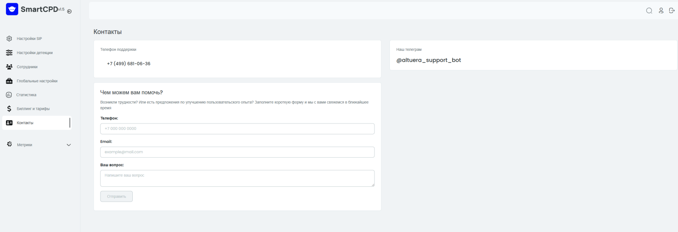Screen dimensions: 678x232
Task: Click the Ваш вопрос text area
Action: (x=237, y=178)
